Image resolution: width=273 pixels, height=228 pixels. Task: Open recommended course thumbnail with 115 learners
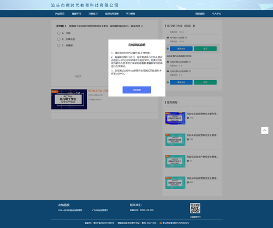click(x=175, y=118)
